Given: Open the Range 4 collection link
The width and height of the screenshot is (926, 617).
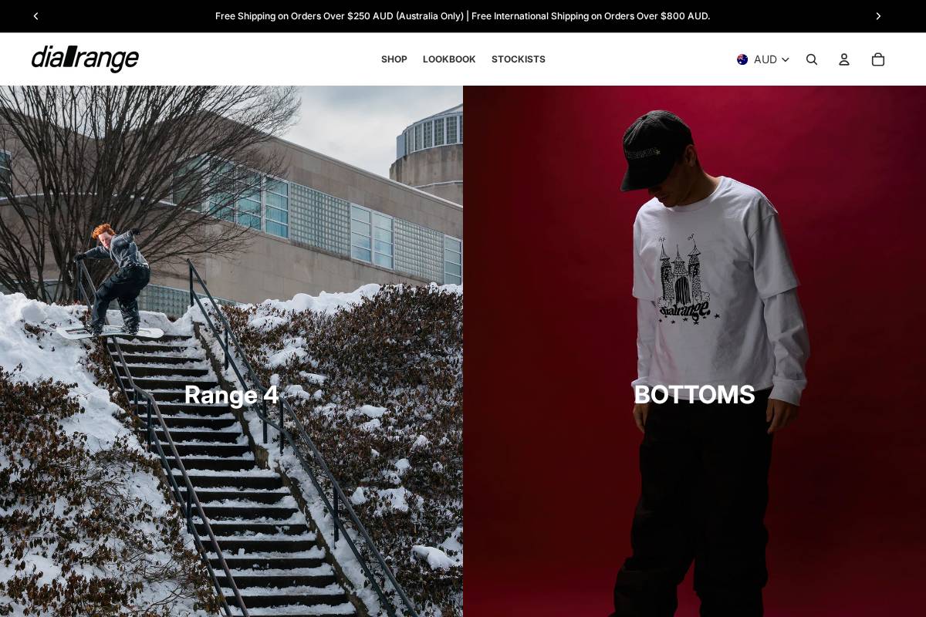Looking at the screenshot, I should (x=231, y=395).
